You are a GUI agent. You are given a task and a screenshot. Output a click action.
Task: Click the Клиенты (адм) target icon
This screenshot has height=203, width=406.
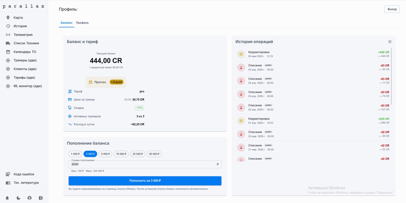8,69
